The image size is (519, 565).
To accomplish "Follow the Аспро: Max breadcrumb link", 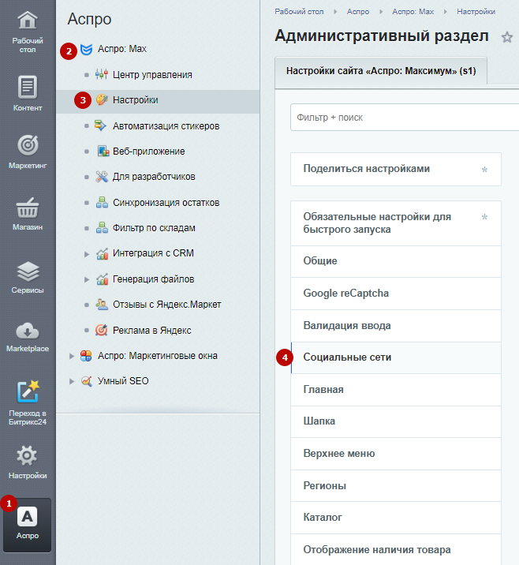I will (413, 12).
